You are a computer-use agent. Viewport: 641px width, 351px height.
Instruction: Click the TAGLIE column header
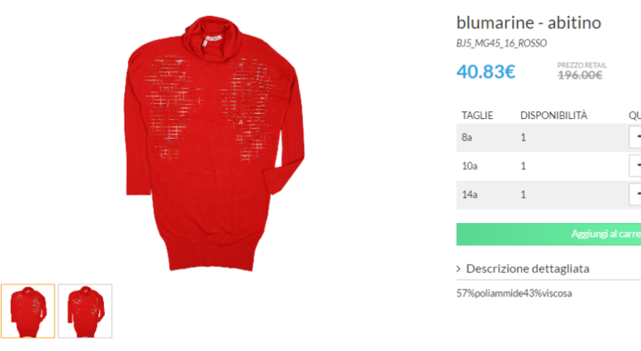[477, 116]
